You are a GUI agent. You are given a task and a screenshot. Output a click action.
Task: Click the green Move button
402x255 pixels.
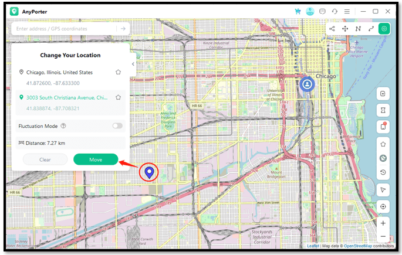96,159
